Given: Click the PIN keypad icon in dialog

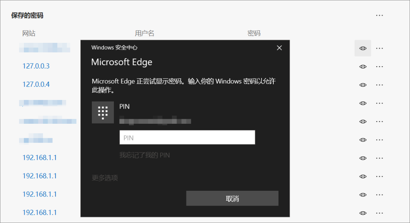Looking at the screenshot, I should click(103, 112).
